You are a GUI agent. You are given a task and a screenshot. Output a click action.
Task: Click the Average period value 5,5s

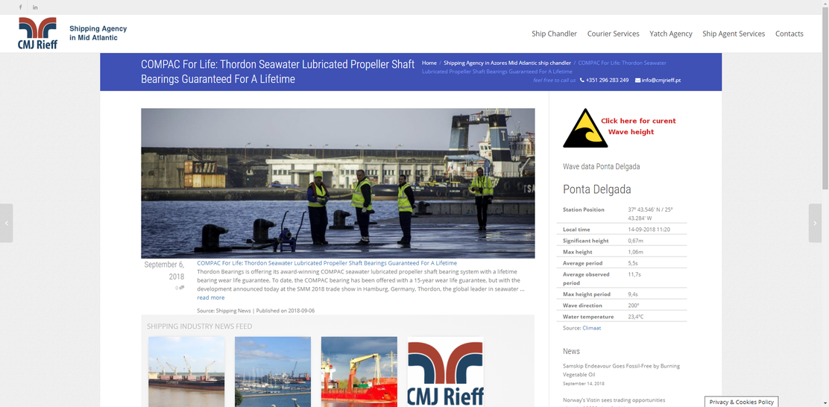point(633,263)
